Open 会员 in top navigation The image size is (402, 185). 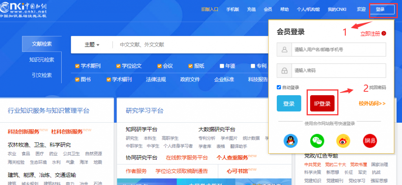coord(268,9)
